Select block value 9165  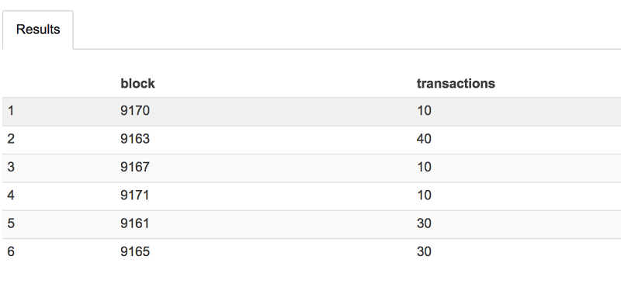(x=135, y=252)
